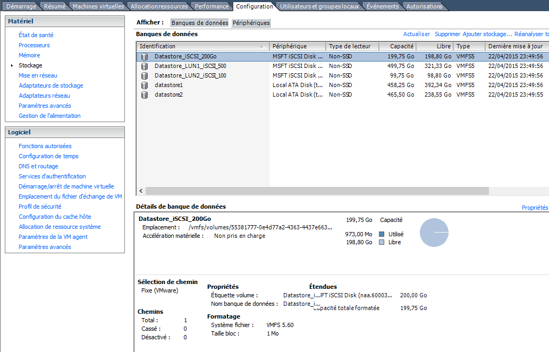Show Banques de données view
The width and height of the screenshot is (549, 352).
[200, 23]
